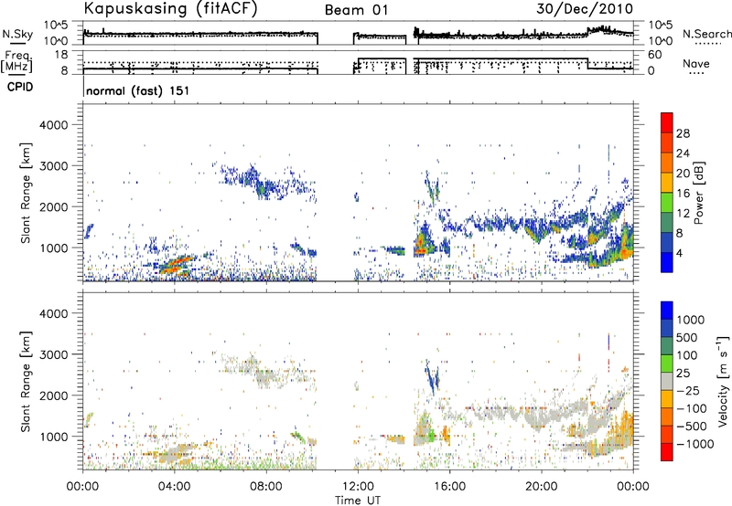This screenshot has width=732, height=506.
Task: Select the yellow-orange Power colorbar segment near 16
Action: 667,183
